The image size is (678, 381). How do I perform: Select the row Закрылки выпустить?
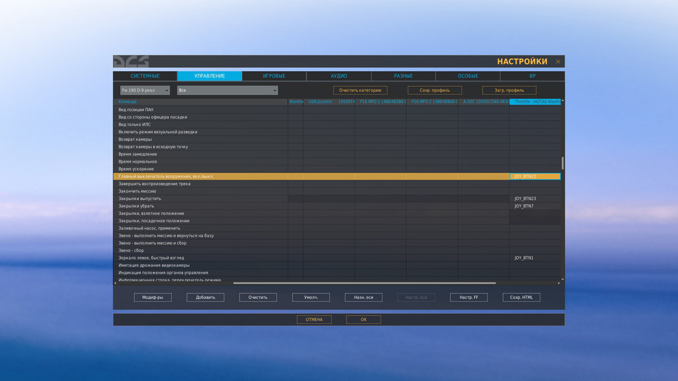(337, 199)
